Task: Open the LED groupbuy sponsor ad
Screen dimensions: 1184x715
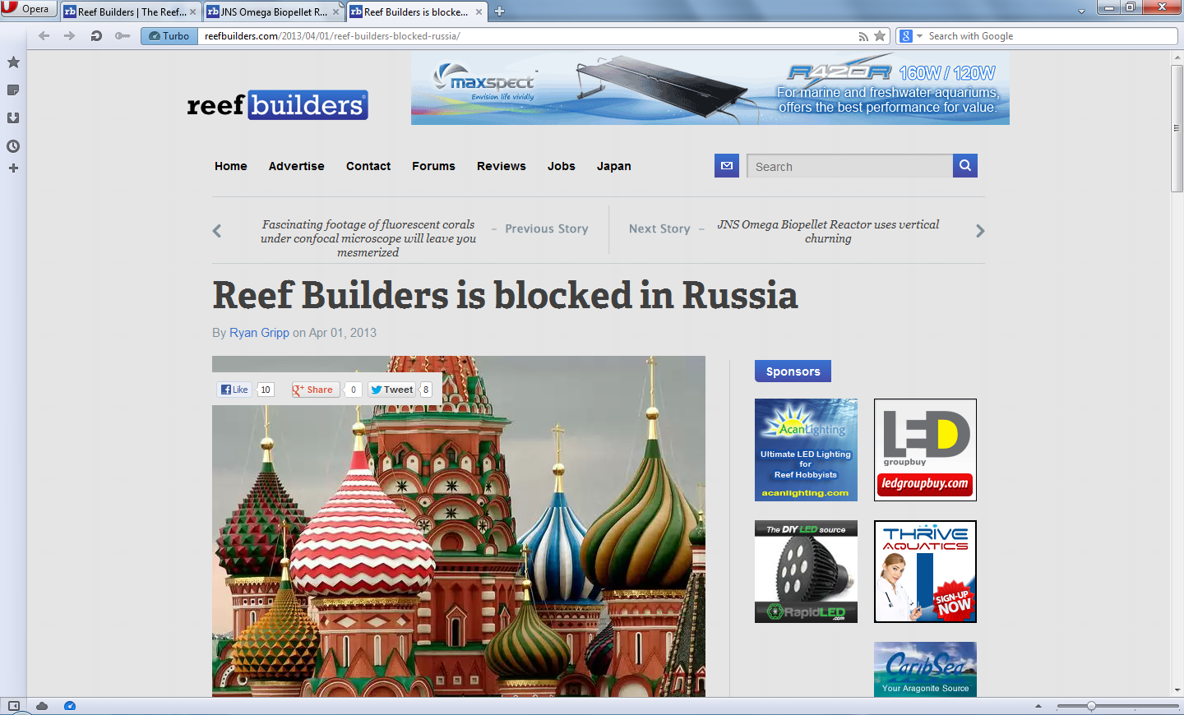Action: pos(925,450)
